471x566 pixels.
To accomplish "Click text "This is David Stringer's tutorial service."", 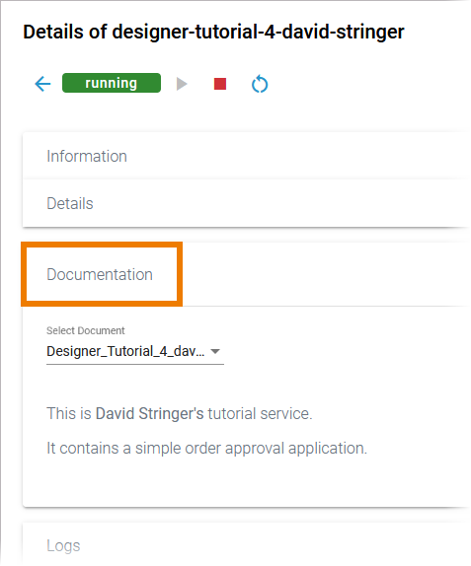I will tap(180, 414).
